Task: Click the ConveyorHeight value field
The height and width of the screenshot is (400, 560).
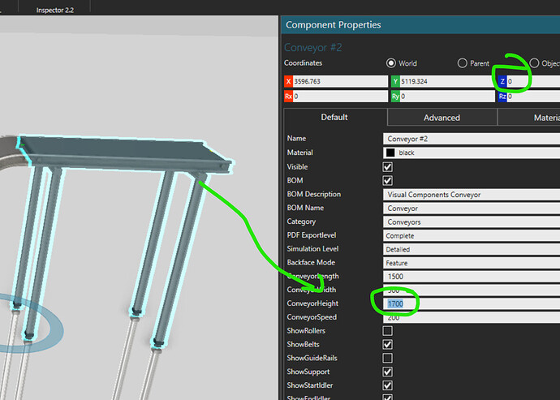Action: (x=471, y=303)
